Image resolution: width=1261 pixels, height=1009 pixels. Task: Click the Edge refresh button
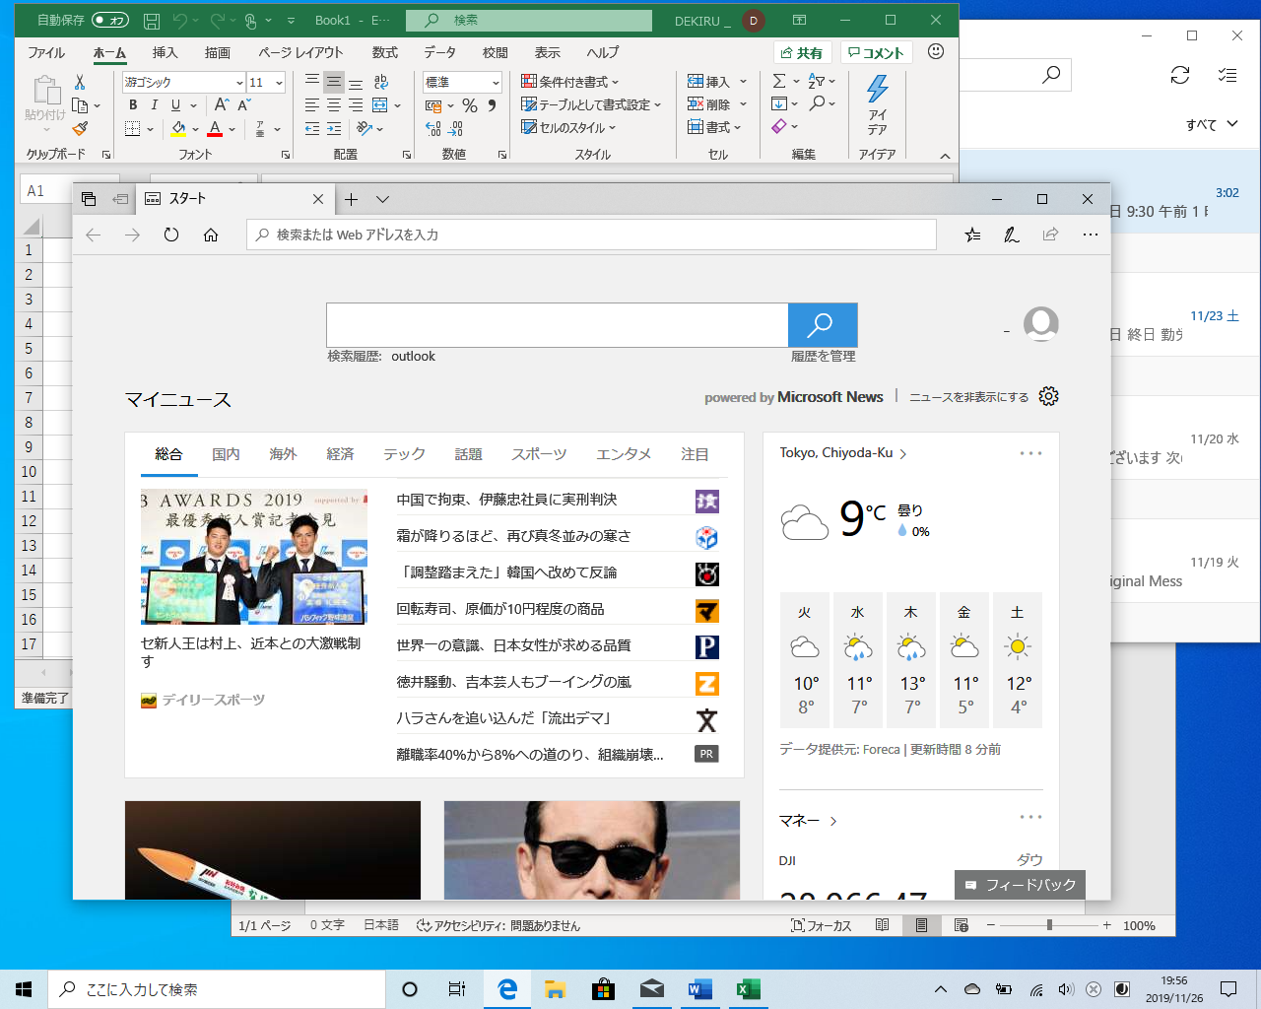point(171,235)
